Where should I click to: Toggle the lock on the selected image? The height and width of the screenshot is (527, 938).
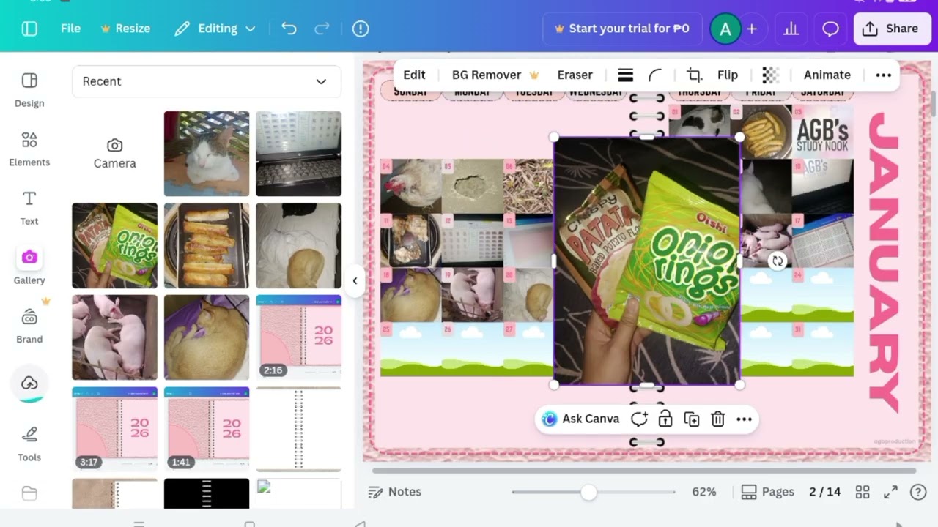point(665,419)
